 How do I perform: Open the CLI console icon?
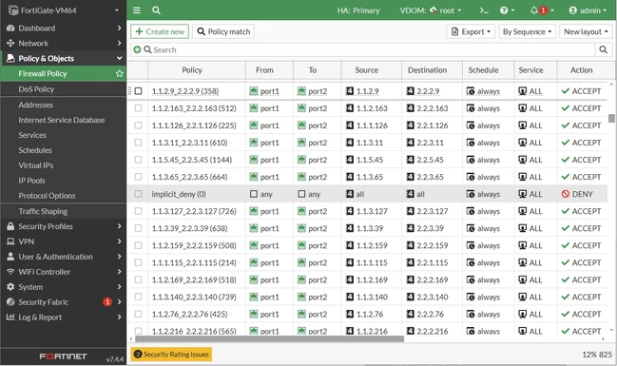pyautogui.click(x=484, y=10)
